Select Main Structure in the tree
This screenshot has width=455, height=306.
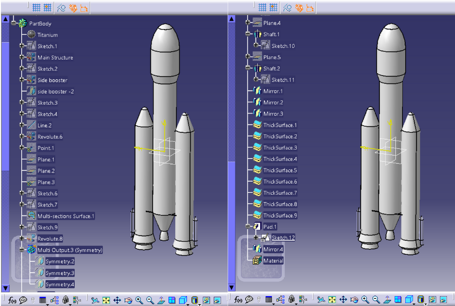55,57
